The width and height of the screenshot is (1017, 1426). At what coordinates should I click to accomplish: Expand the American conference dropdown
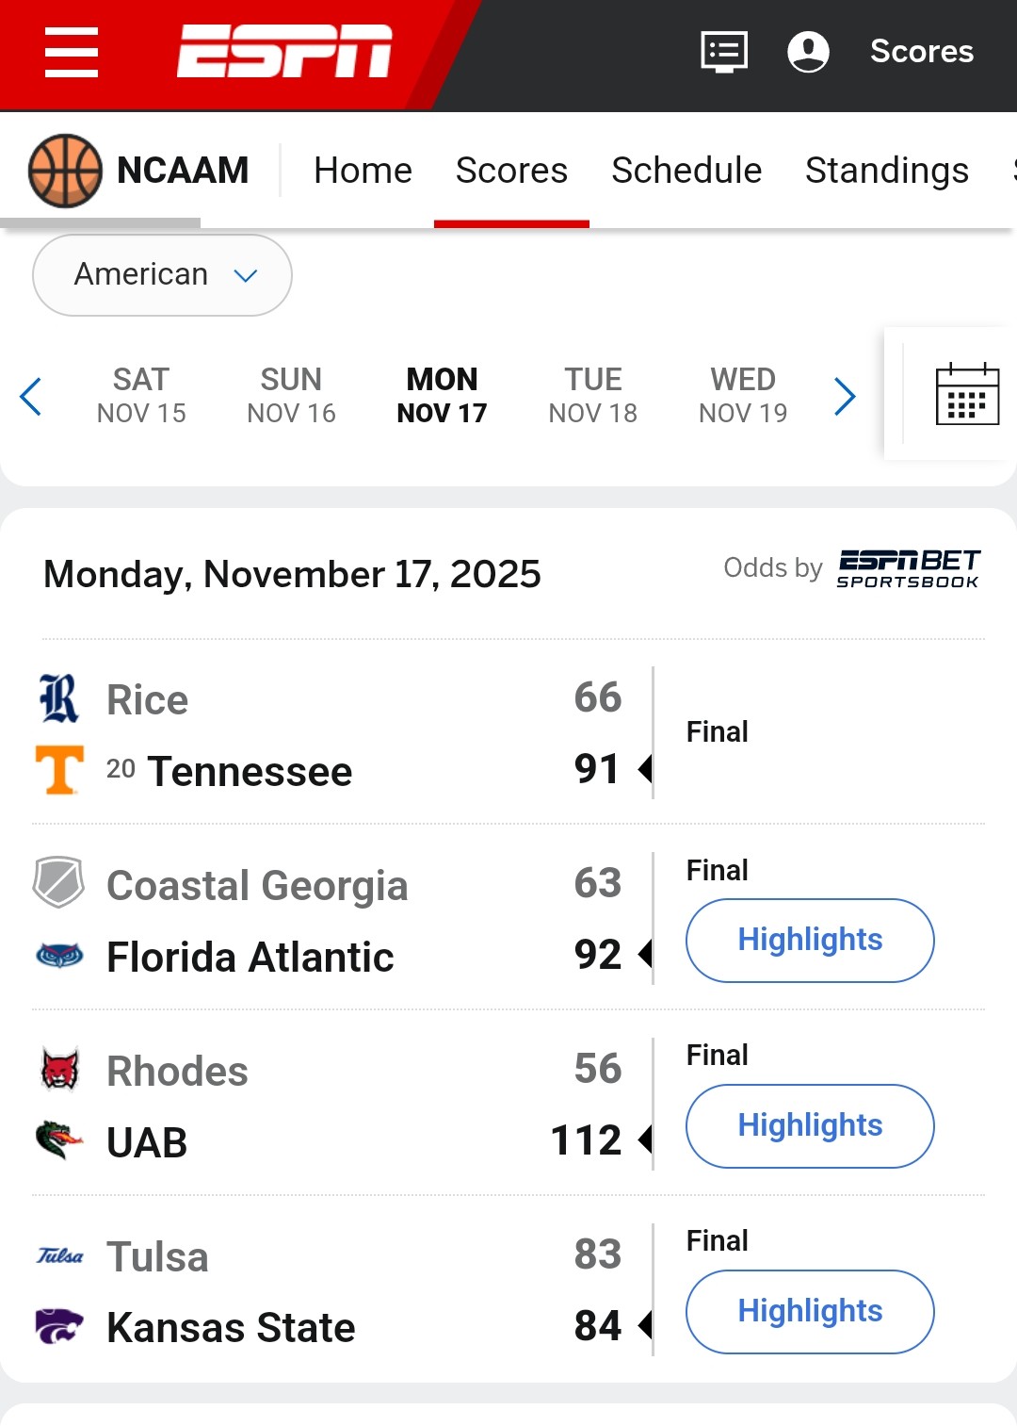(x=162, y=275)
